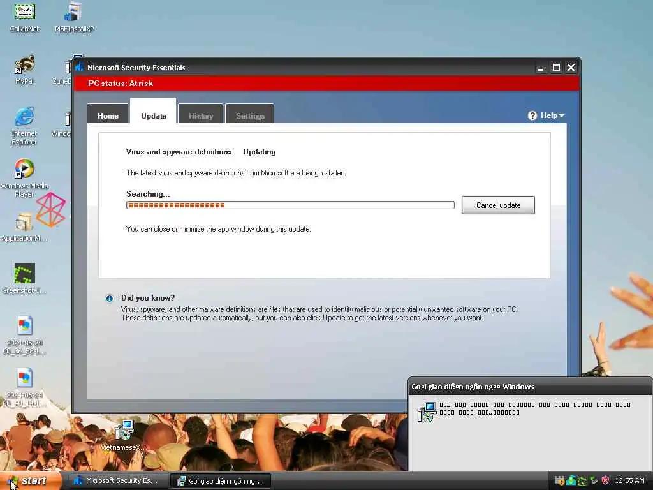The height and width of the screenshot is (490, 653).
Task: Open the Settings tab
Action: pos(250,114)
